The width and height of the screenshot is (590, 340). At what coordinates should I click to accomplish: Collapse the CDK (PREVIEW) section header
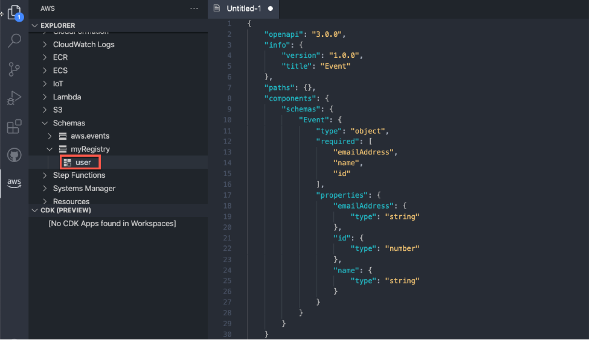pyautogui.click(x=65, y=210)
